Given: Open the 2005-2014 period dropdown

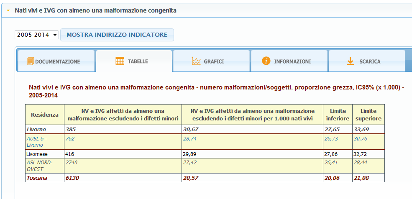Looking at the screenshot, I should click(36, 35).
